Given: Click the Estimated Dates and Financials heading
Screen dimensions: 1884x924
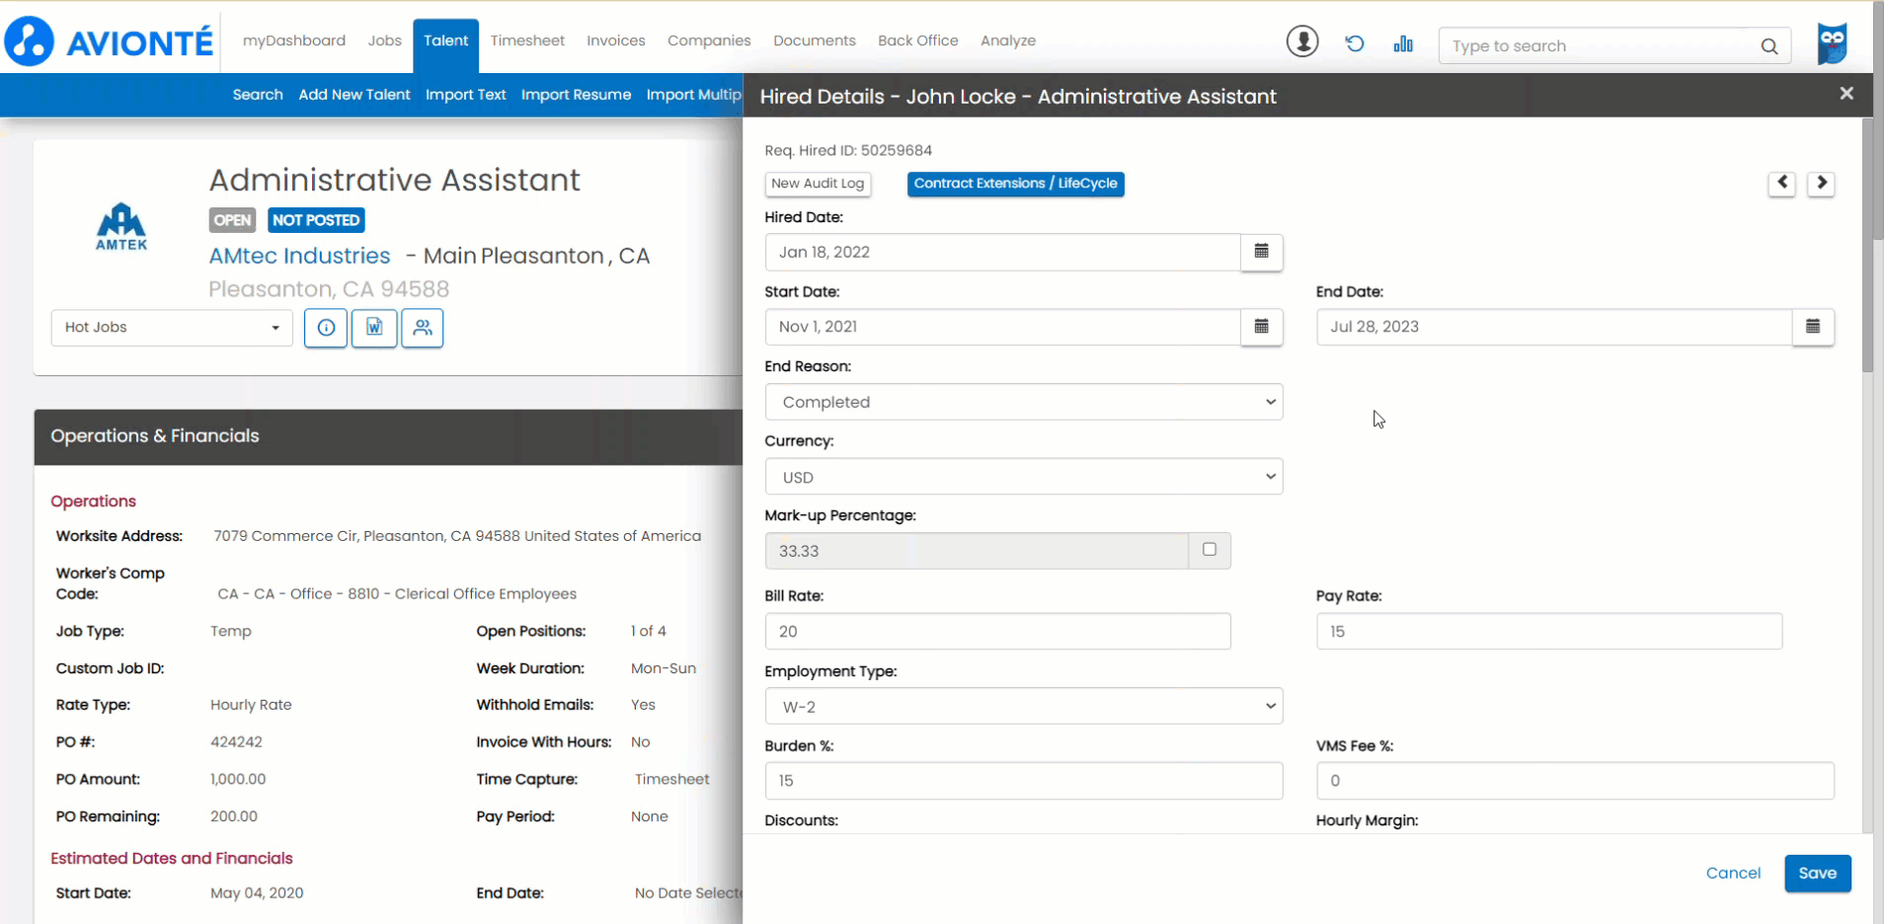Looking at the screenshot, I should (x=172, y=859).
